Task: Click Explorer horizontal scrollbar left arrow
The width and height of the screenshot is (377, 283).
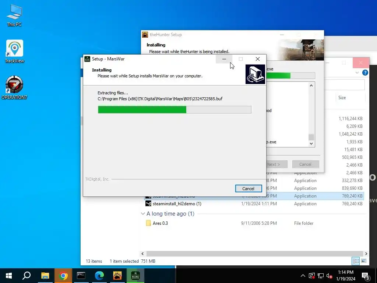Action: click(x=142, y=254)
